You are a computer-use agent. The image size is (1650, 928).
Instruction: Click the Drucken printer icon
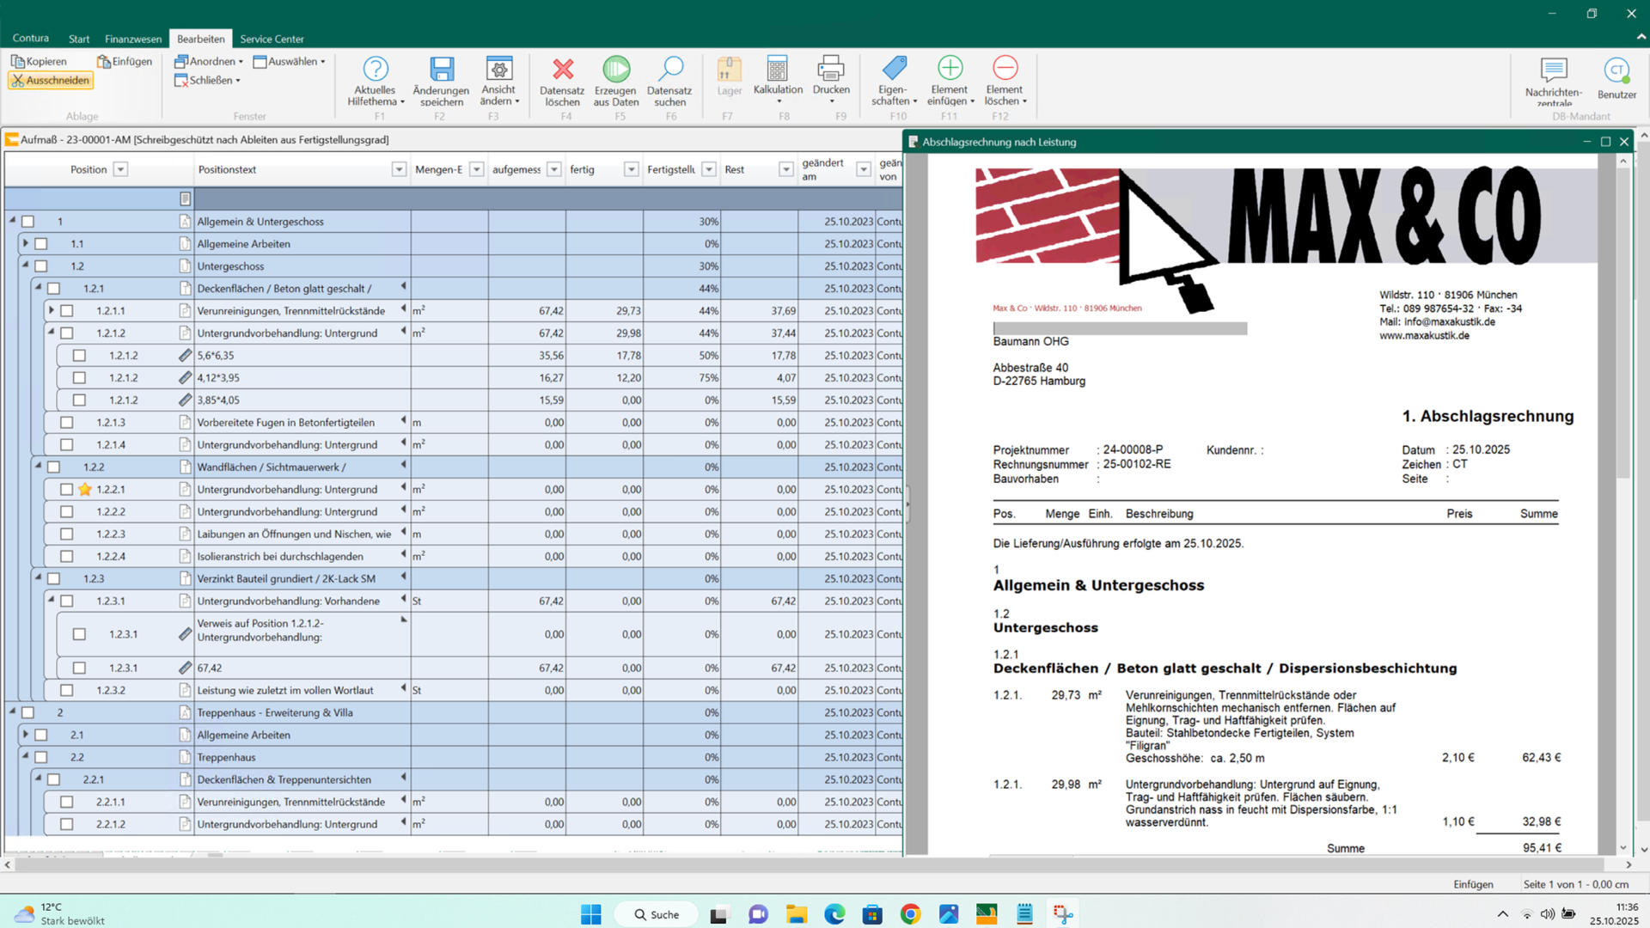coord(830,69)
